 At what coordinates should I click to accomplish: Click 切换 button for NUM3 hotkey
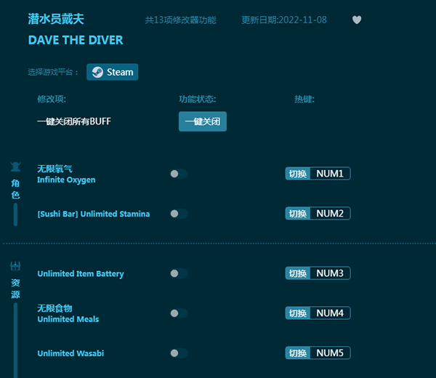(x=298, y=273)
